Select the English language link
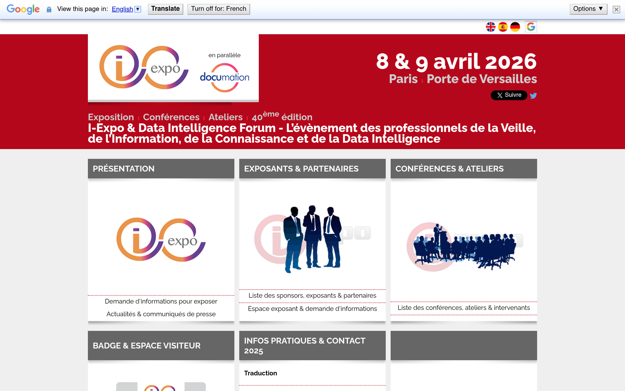Image resolution: width=625 pixels, height=391 pixels. click(x=122, y=9)
